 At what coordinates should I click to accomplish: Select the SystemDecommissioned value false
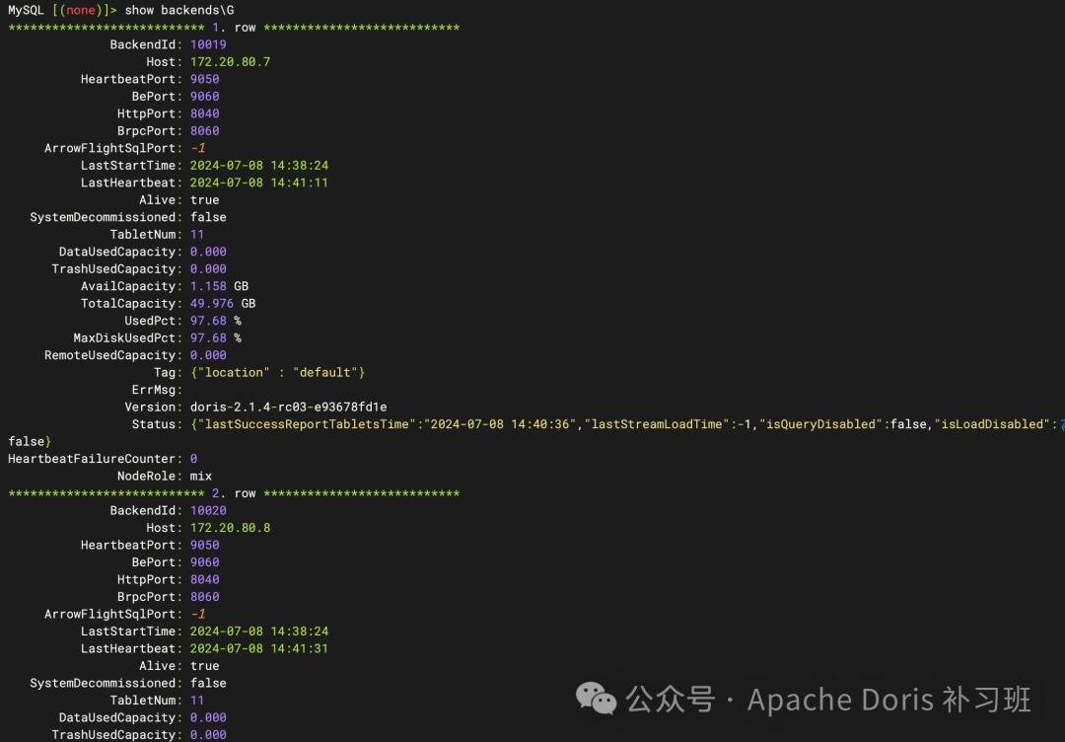pos(208,216)
